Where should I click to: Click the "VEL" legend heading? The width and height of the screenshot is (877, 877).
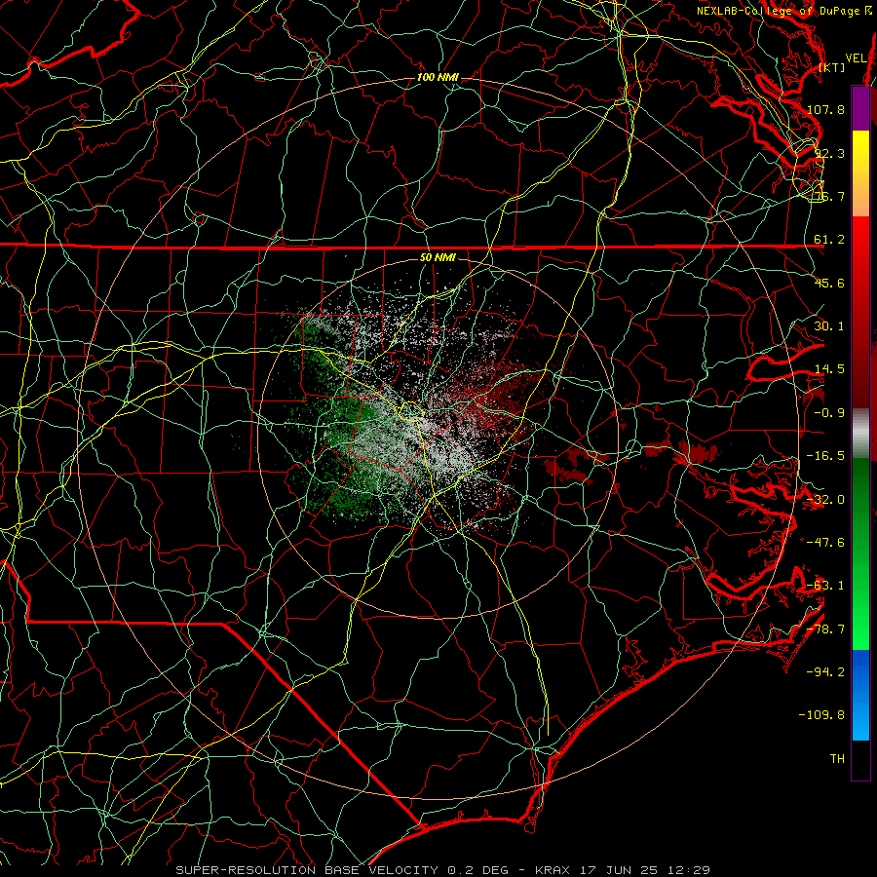[856, 58]
